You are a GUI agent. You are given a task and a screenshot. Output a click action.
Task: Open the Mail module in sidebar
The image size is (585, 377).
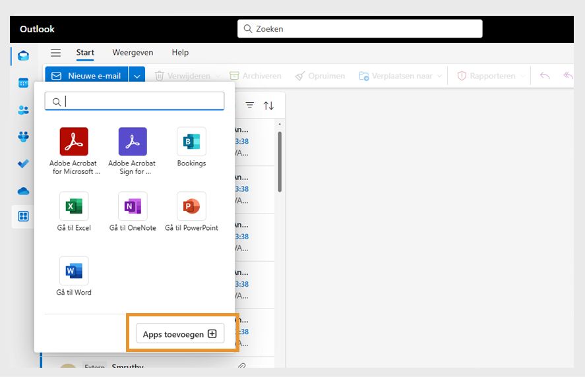click(x=24, y=56)
